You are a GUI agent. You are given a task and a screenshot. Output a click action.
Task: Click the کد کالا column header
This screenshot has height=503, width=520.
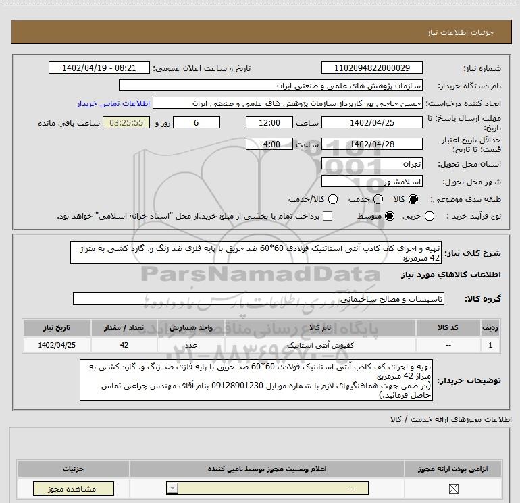[x=448, y=327]
